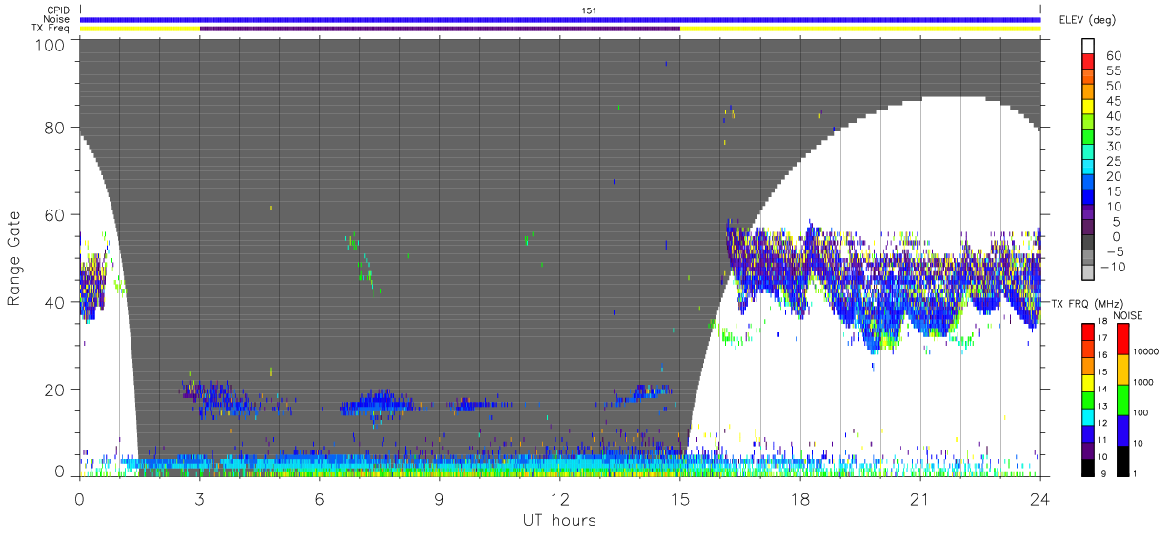1170x540 pixels.
Task: Click the 40 tick on Range Gate axis
Action: (55, 302)
